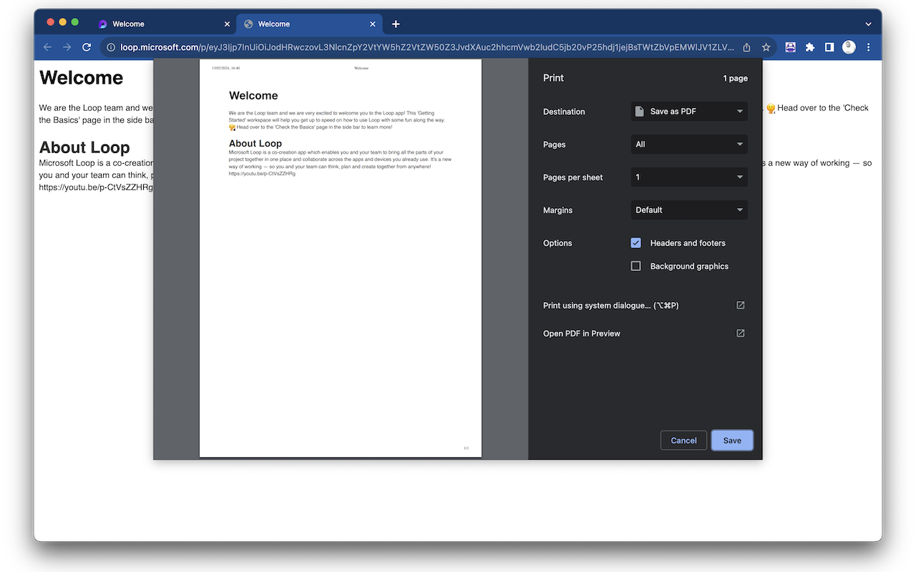This screenshot has width=916, height=572.
Task: Bookmark this page with the star icon
Action: [766, 47]
